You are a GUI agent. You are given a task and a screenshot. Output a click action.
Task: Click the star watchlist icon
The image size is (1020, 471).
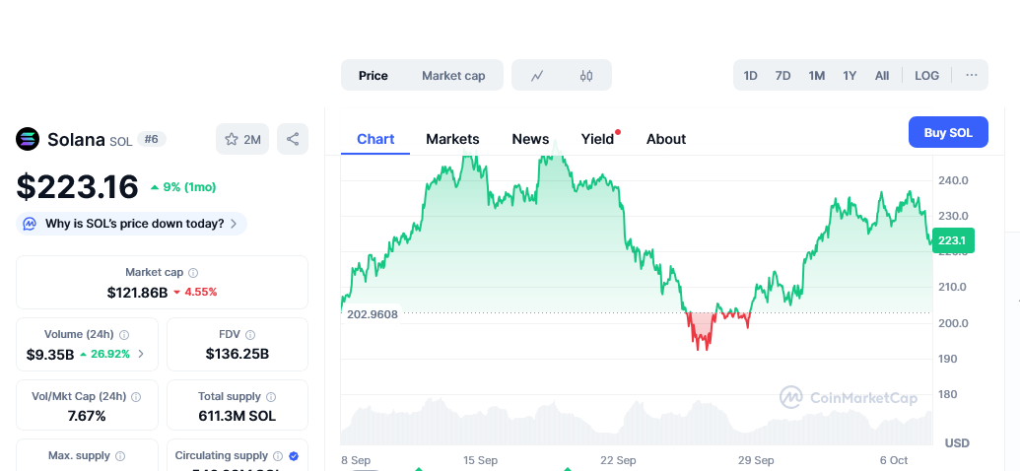point(232,140)
